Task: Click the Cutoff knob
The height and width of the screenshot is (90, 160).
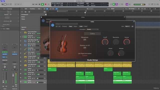Action: coord(105,42)
